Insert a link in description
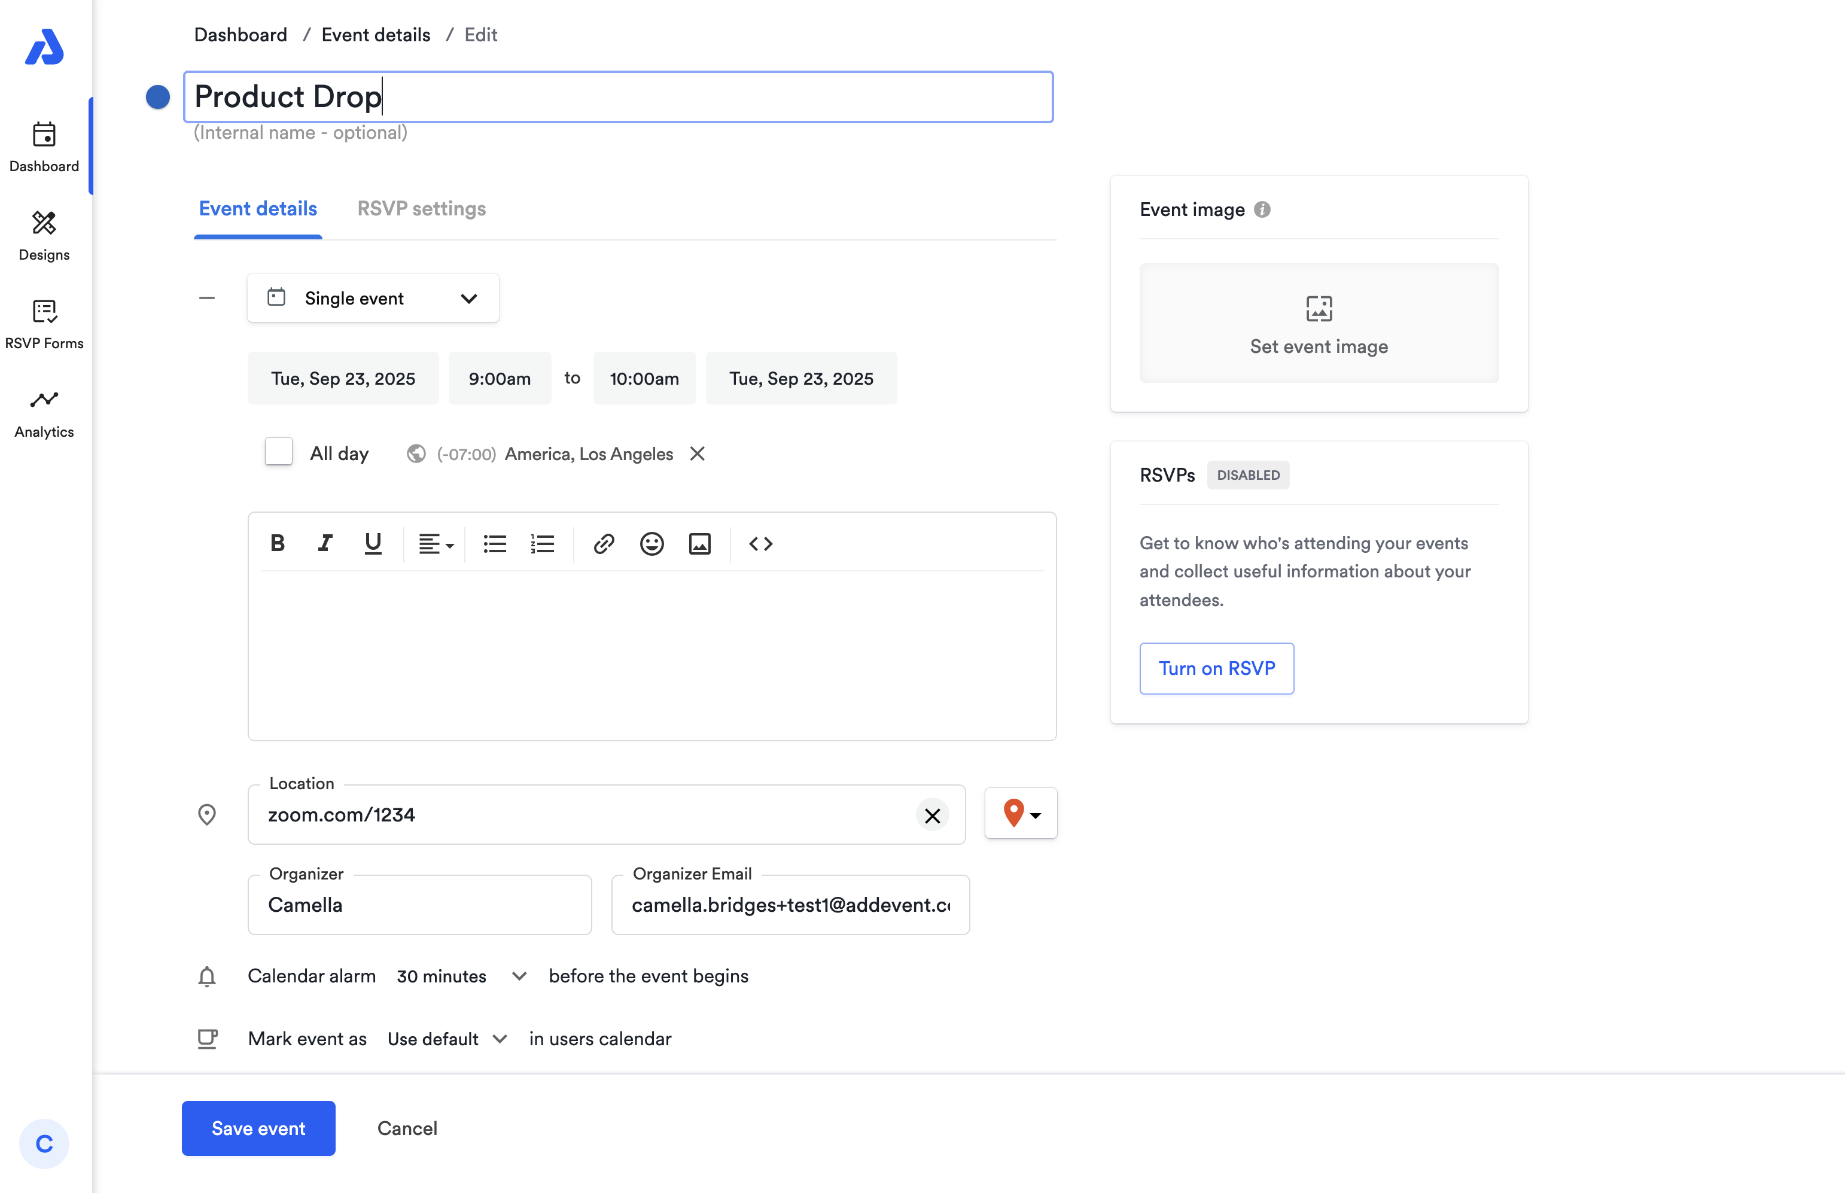 pyautogui.click(x=604, y=544)
